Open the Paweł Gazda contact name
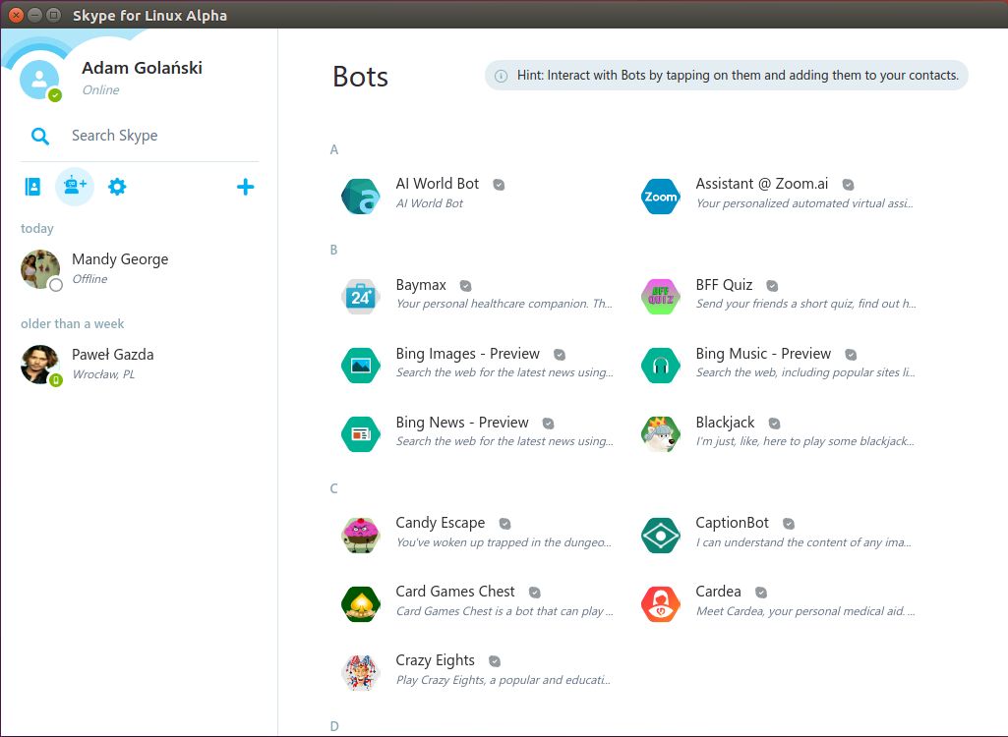This screenshot has height=737, width=1008. [x=112, y=355]
